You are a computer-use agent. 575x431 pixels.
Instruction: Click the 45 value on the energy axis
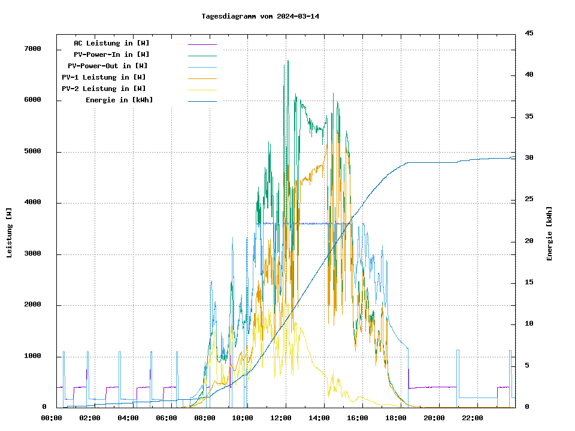pos(529,33)
